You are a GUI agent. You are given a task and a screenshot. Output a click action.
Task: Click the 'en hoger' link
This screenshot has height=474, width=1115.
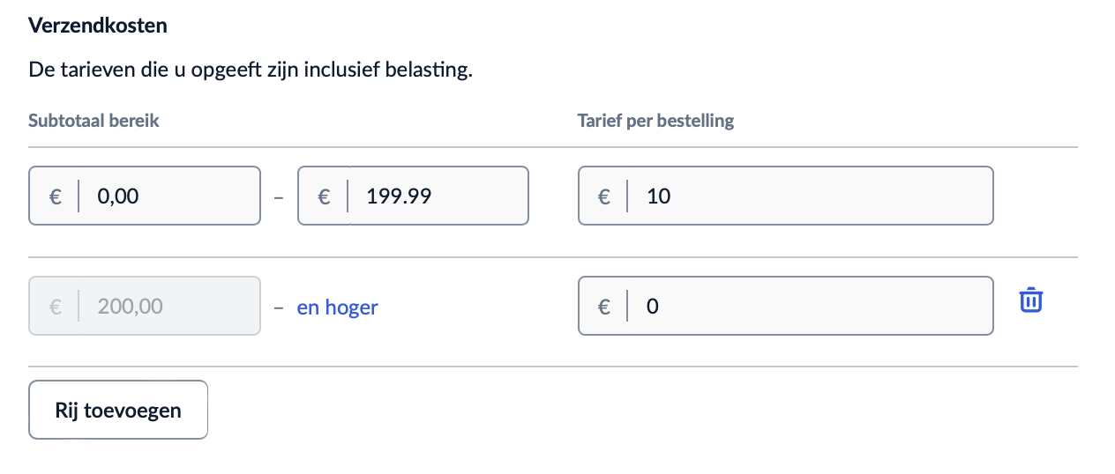[337, 307]
